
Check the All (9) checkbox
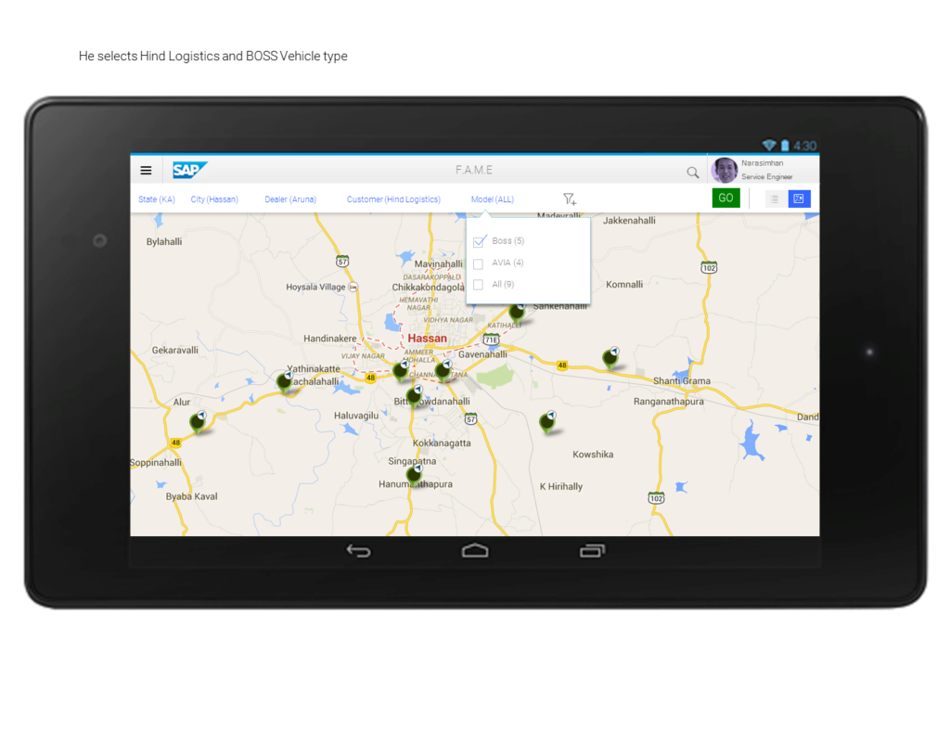(x=479, y=285)
